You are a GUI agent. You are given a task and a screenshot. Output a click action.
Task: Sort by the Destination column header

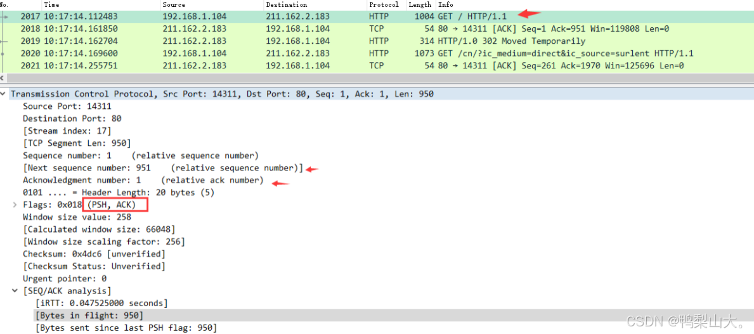[x=315, y=5]
